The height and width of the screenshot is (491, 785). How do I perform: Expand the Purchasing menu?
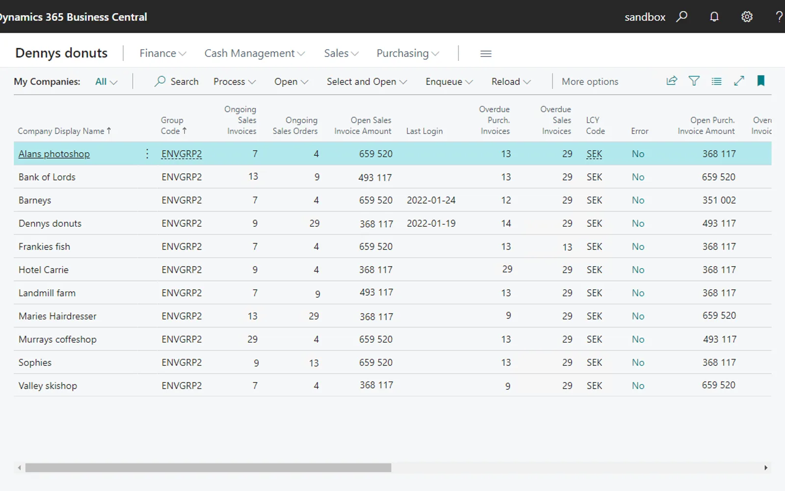(x=408, y=53)
